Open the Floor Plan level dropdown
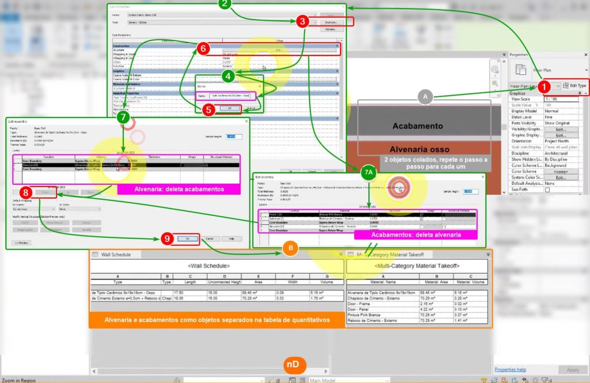Image resolution: width=590 pixels, height=383 pixels. tap(557, 86)
